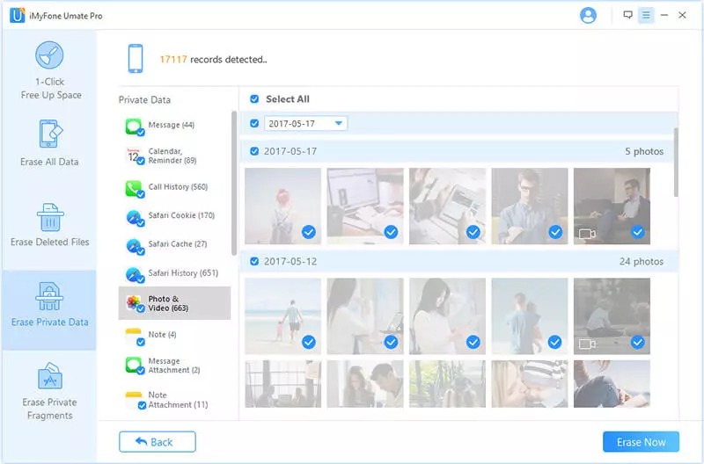Open the 1-Click Free Up Space tab
The image size is (704, 464).
pos(50,70)
